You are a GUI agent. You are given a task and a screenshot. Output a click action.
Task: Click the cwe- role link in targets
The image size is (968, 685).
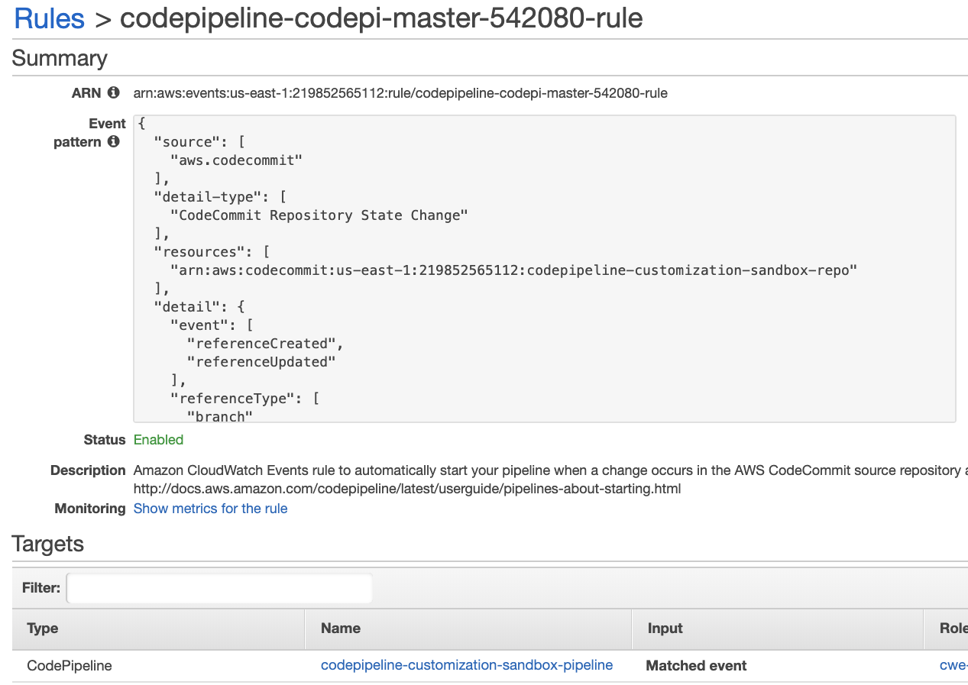pos(953,665)
